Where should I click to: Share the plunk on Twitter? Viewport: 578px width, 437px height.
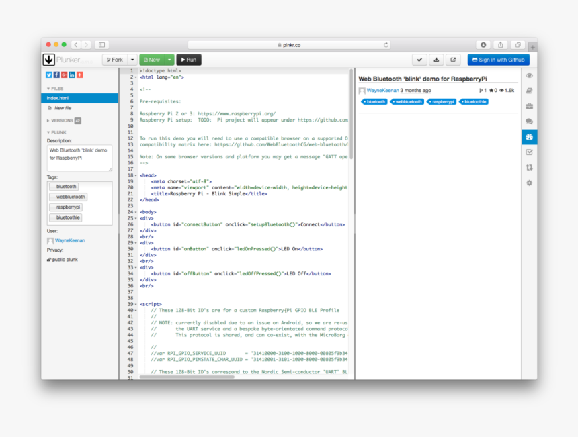(x=48, y=75)
